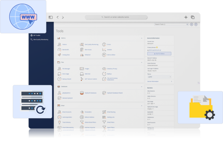Open the Autoresponders icon

[59, 117]
